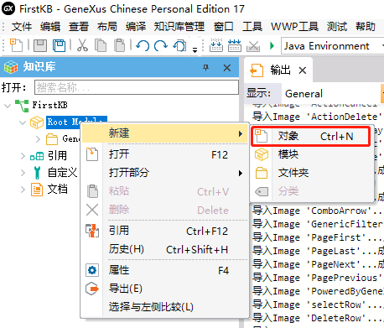This screenshot has width=384, height=328.
Task: Open the 布局 menu
Action: point(107,27)
